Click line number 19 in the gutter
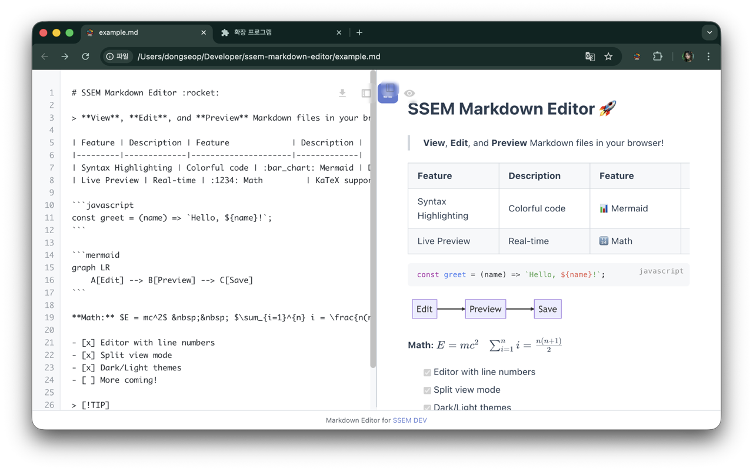753x471 pixels. tap(49, 317)
